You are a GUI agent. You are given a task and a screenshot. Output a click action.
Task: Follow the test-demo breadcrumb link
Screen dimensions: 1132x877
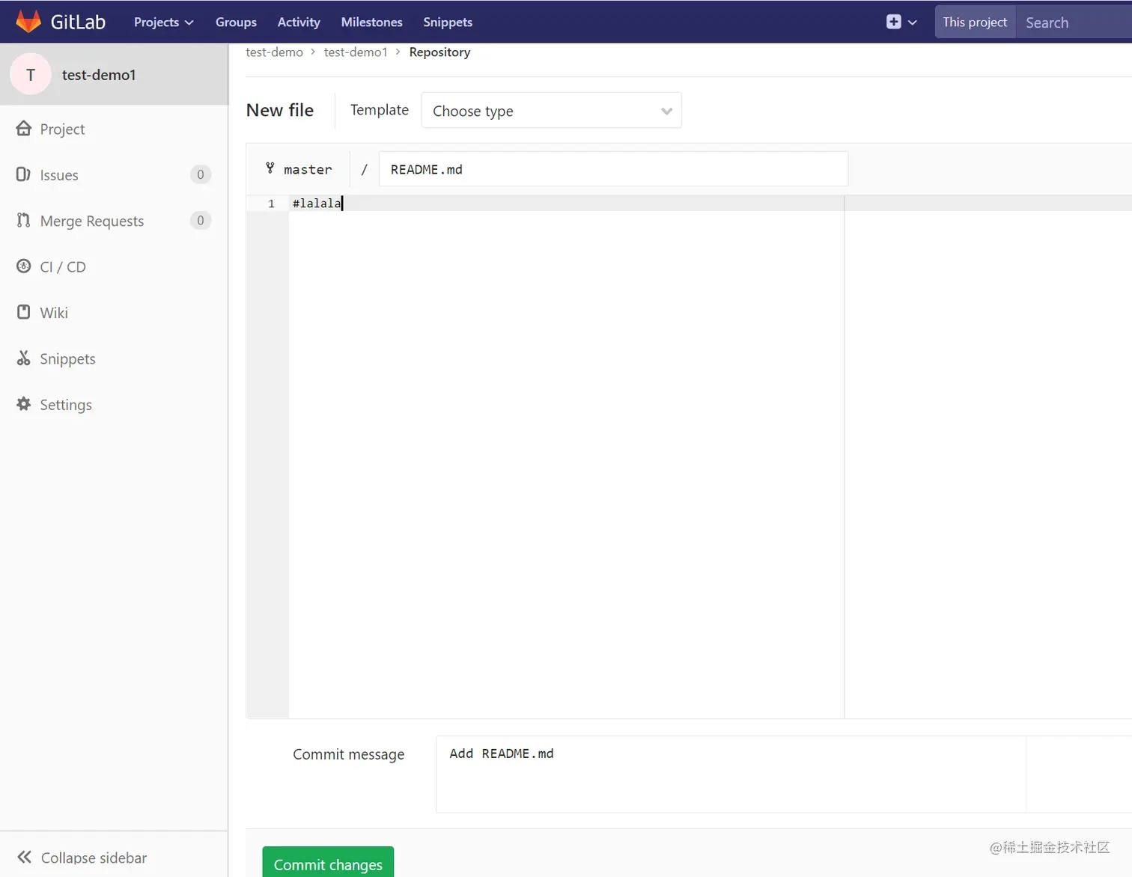(x=275, y=52)
